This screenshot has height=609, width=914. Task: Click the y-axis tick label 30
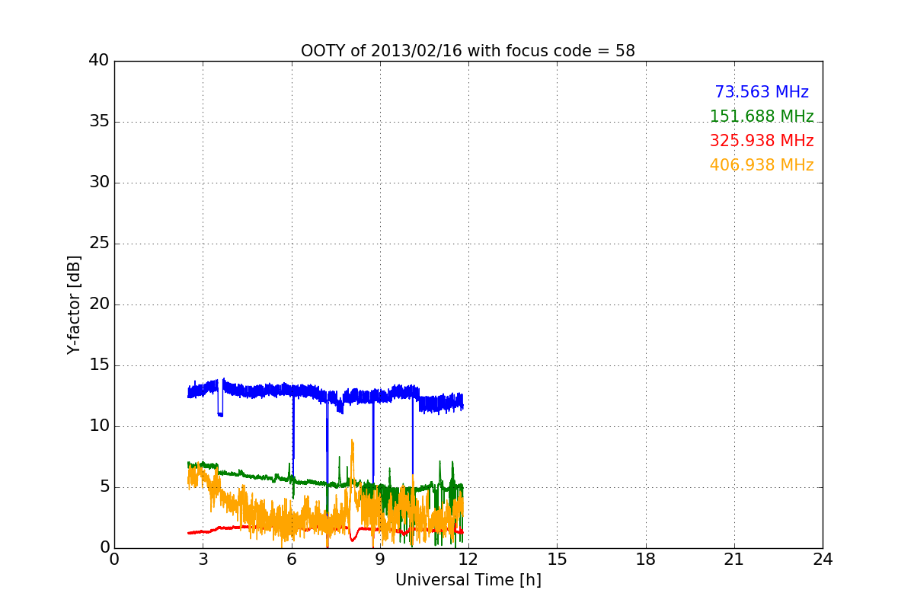click(x=99, y=183)
